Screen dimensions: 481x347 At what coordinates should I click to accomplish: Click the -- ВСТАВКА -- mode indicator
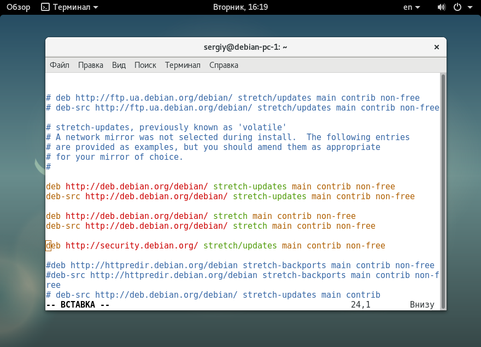tap(78, 305)
